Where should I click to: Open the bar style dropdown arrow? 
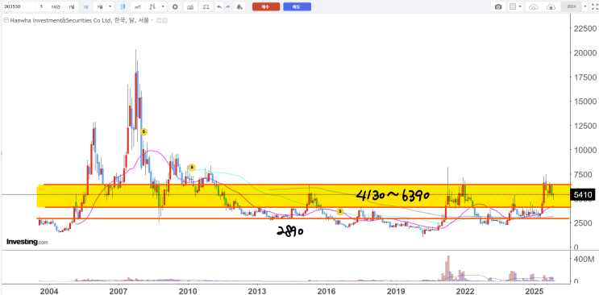coord(163,6)
